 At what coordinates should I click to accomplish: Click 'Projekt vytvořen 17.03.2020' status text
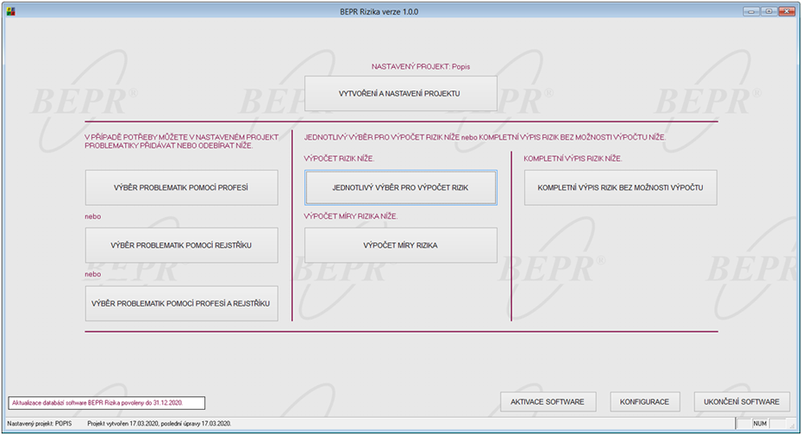coord(159,424)
